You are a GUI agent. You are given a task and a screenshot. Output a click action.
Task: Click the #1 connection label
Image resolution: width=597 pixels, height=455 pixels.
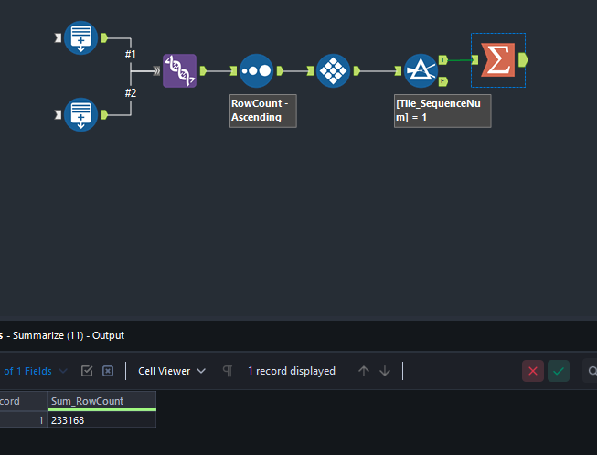coord(130,55)
